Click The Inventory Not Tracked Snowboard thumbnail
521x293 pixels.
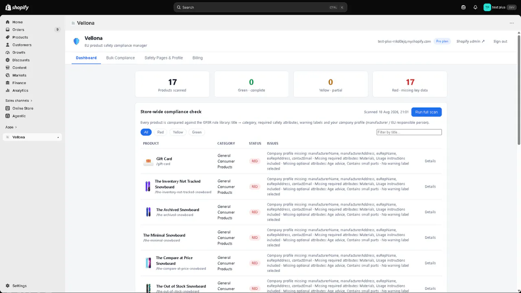pyautogui.click(x=148, y=186)
